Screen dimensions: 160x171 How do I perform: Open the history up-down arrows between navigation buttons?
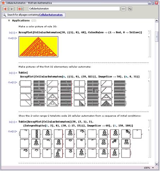coord(8,9)
